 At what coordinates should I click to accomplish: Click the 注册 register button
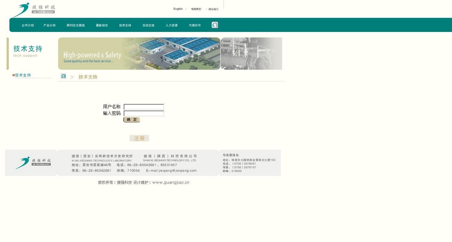139,138
